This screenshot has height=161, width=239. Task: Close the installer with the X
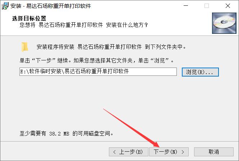pyautogui.click(x=228, y=6)
